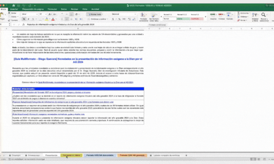Align text left

coord(62,19)
